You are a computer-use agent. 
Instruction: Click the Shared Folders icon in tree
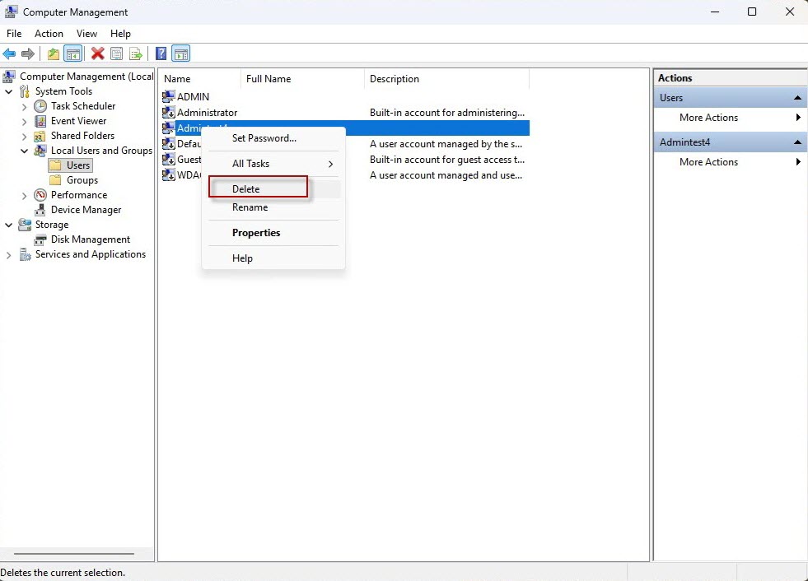click(x=40, y=136)
